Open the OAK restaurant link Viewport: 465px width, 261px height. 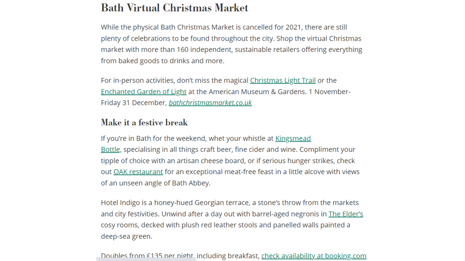(138, 172)
